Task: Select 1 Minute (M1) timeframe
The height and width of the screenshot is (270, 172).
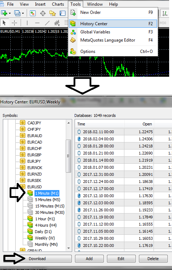Action: (47, 193)
